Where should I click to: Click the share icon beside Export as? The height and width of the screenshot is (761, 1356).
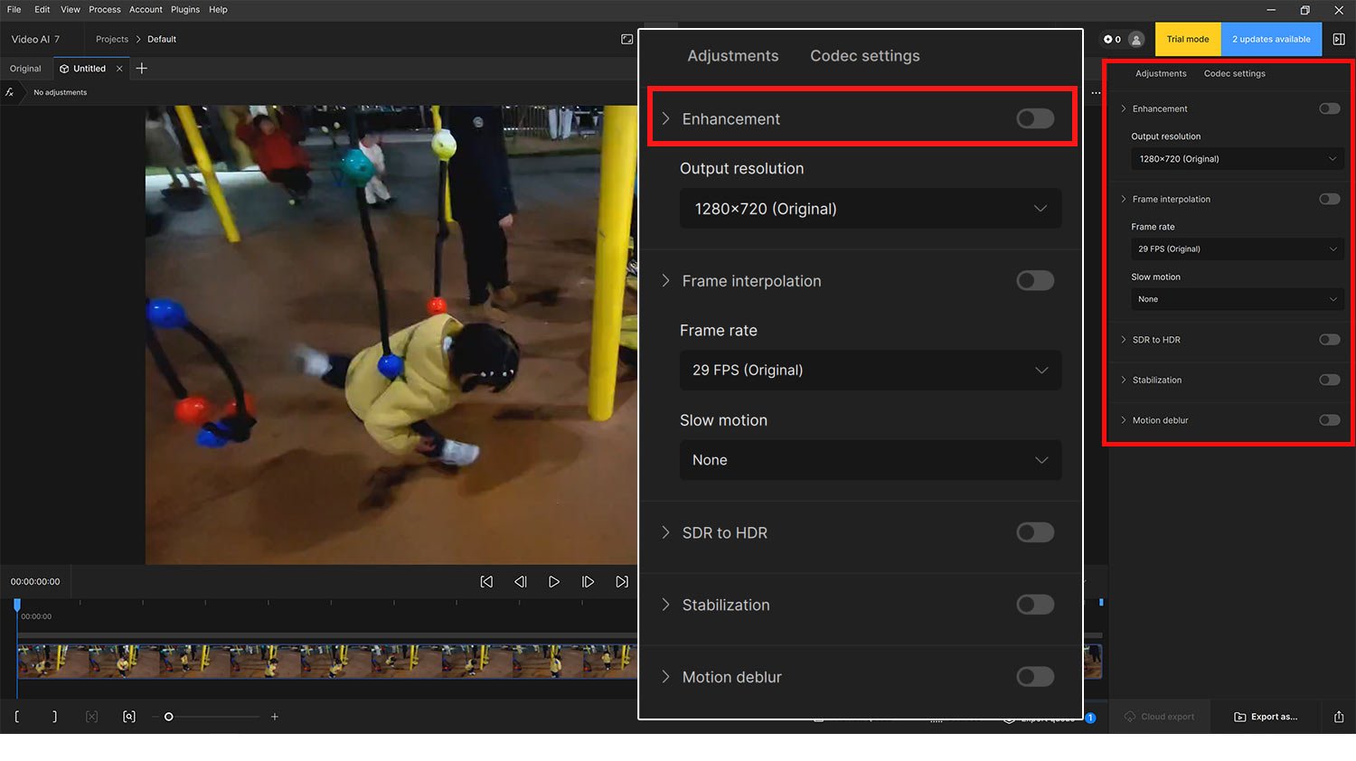[x=1339, y=717]
